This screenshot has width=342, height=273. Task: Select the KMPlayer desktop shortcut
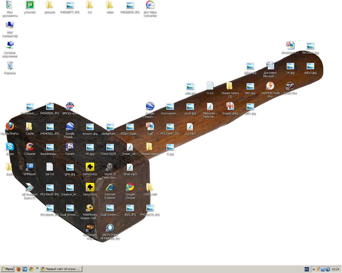coord(30,169)
